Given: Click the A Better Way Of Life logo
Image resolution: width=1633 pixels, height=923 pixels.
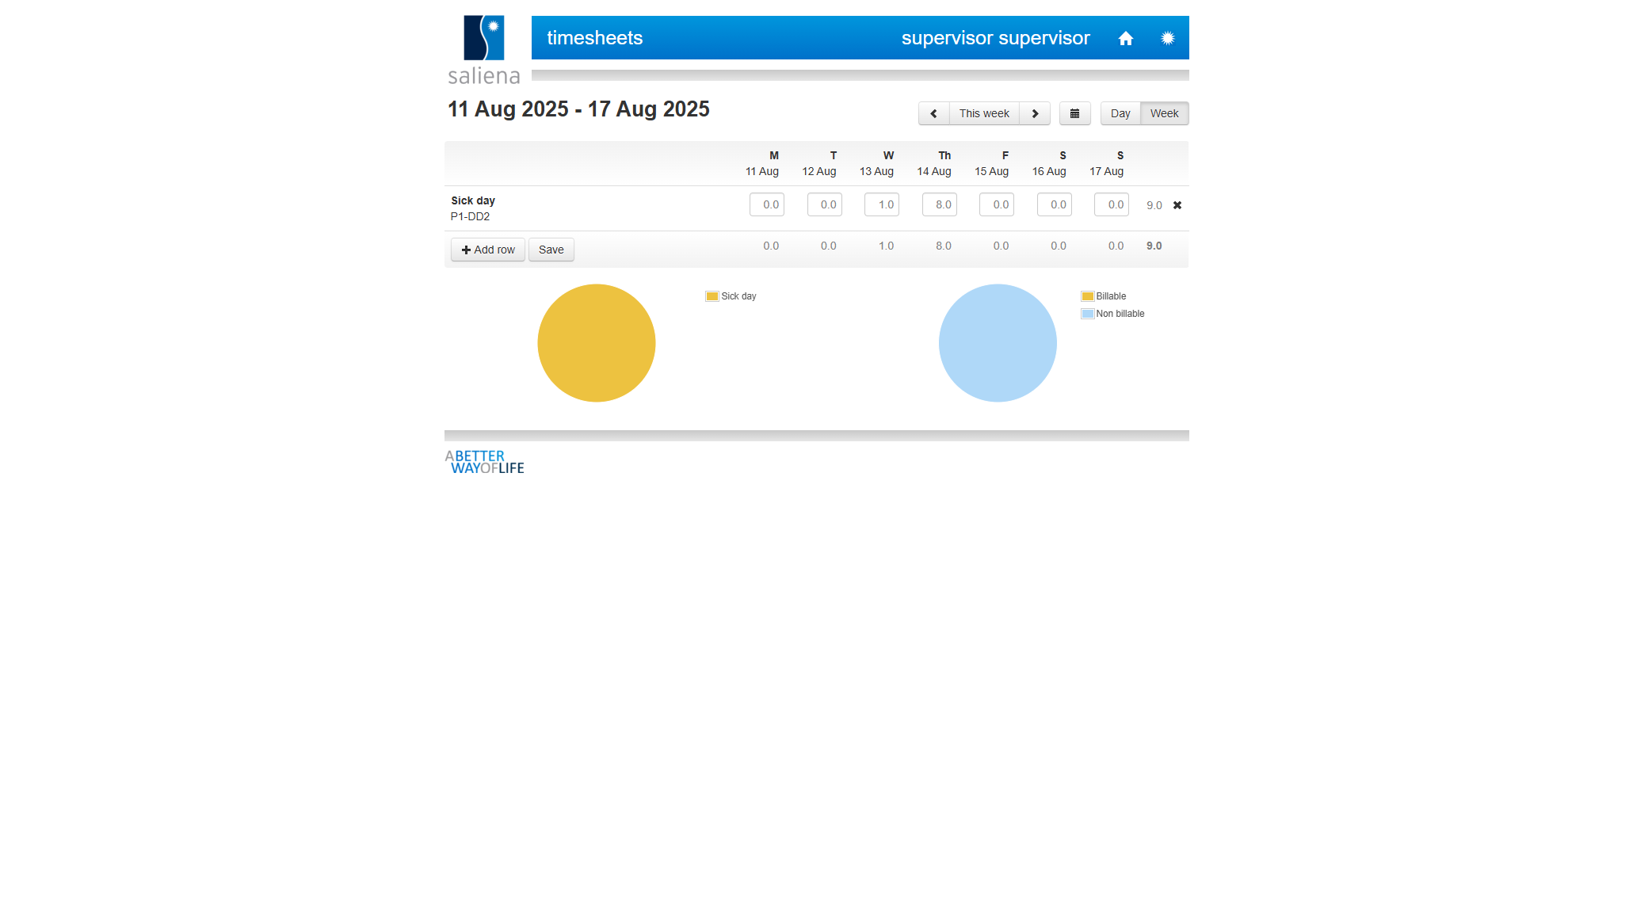Looking at the screenshot, I should [484, 462].
